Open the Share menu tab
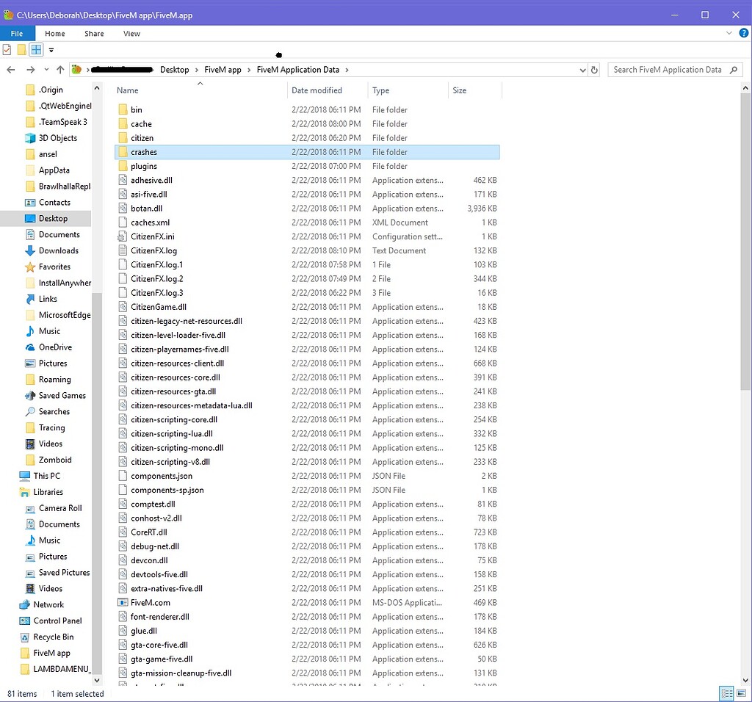The height and width of the screenshot is (702, 752). [x=93, y=33]
